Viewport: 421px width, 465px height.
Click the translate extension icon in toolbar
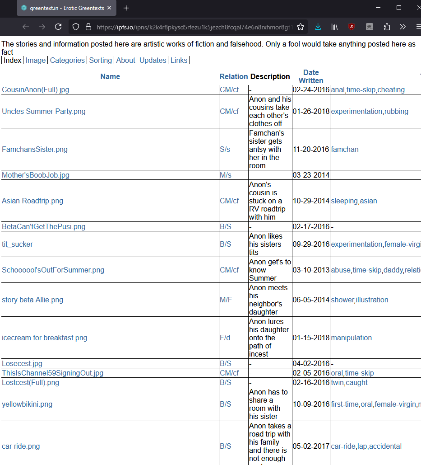370,27
